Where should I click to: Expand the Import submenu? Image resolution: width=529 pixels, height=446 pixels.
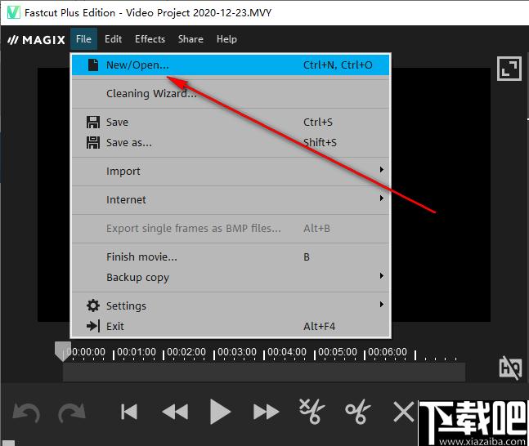[231, 171]
